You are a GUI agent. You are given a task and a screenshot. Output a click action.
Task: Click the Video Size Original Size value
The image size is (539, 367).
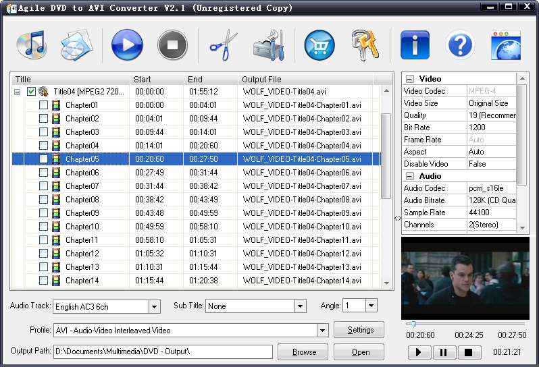tap(492, 103)
